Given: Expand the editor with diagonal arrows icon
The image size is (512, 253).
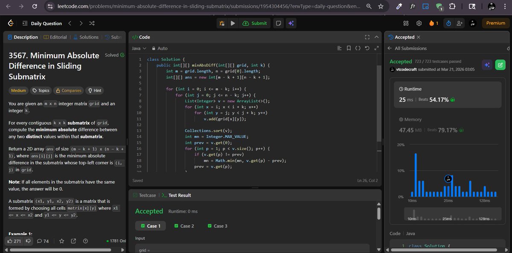Looking at the screenshot, I should pyautogui.click(x=376, y=48).
